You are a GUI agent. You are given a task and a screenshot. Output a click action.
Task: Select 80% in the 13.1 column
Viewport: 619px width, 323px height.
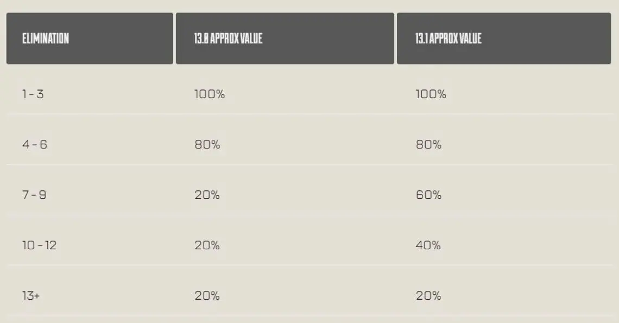click(428, 145)
